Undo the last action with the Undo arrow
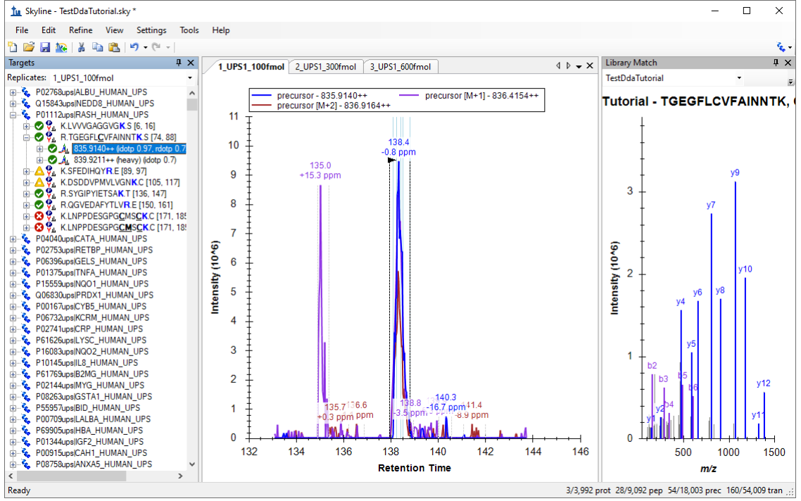 point(134,47)
